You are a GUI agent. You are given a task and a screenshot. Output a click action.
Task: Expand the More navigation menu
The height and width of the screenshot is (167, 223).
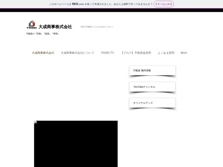184,53
